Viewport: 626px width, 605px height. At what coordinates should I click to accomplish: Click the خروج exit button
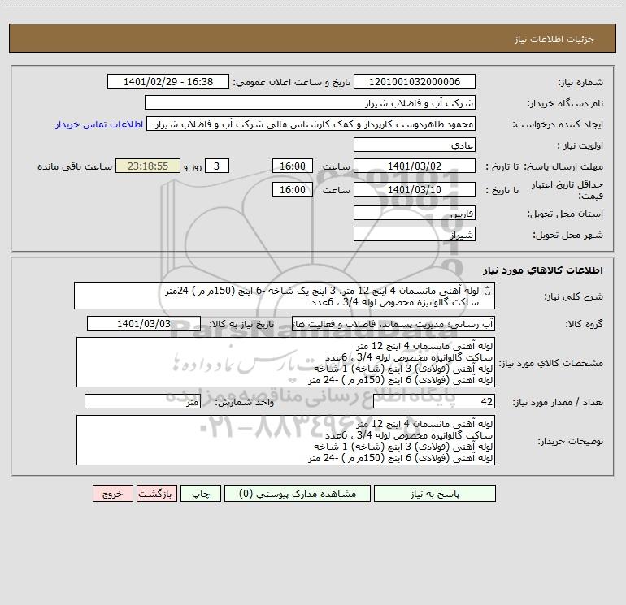pyautogui.click(x=112, y=494)
